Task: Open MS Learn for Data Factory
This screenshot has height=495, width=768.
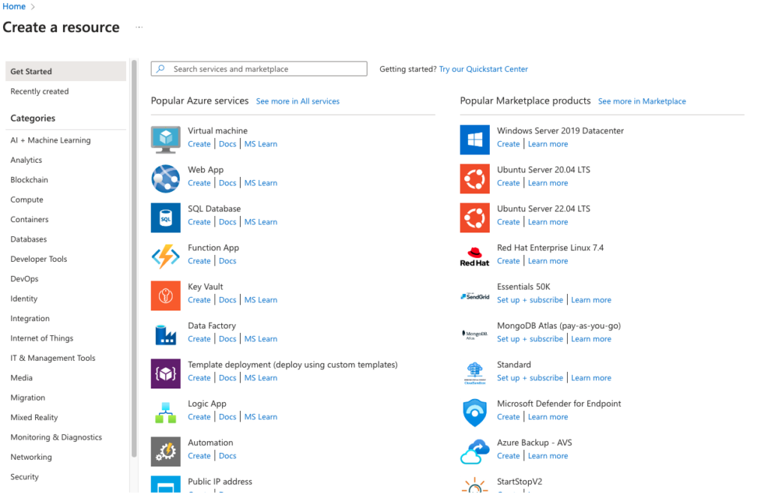Action: tap(260, 339)
